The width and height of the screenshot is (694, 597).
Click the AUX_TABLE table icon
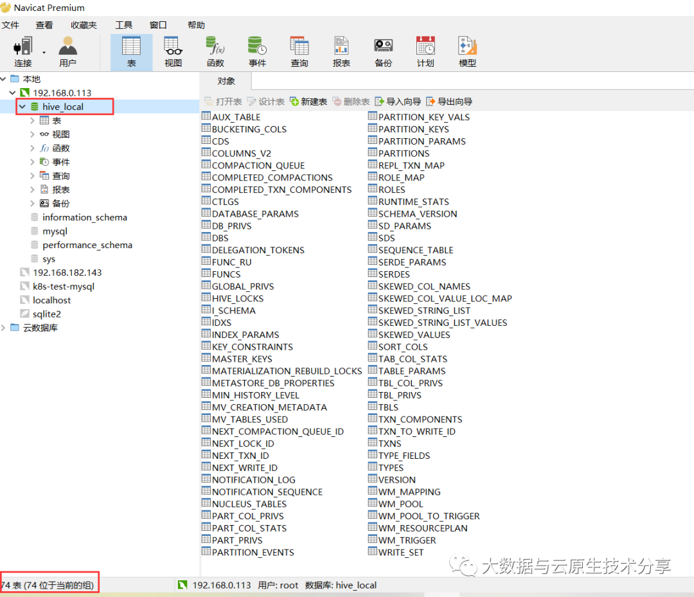pyautogui.click(x=206, y=116)
